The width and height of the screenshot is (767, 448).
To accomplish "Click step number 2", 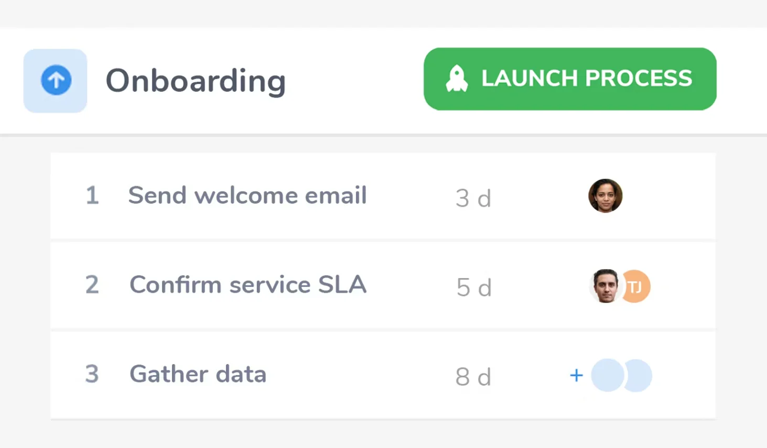I will pyautogui.click(x=92, y=285).
